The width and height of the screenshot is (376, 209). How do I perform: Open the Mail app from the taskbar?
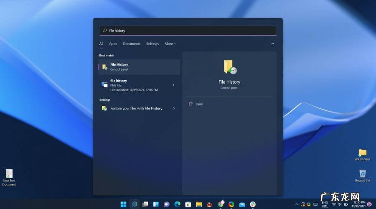pyautogui.click(x=242, y=204)
